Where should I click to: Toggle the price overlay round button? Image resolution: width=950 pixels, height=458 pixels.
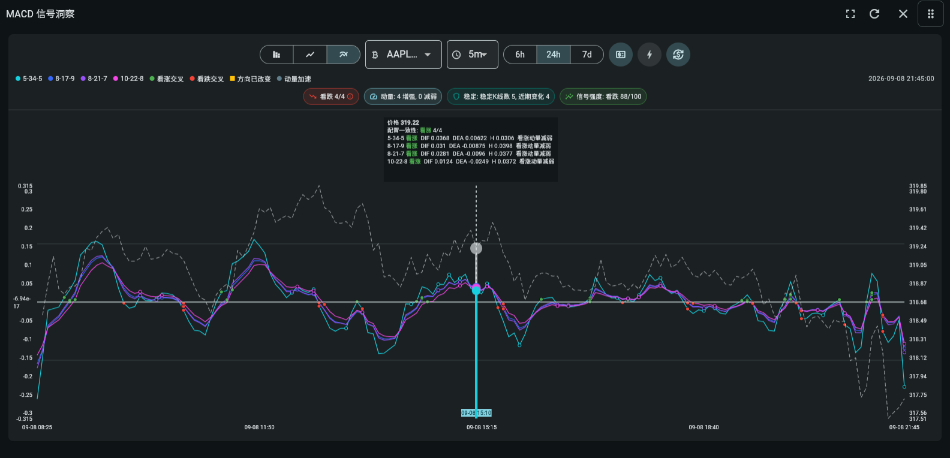tap(621, 55)
